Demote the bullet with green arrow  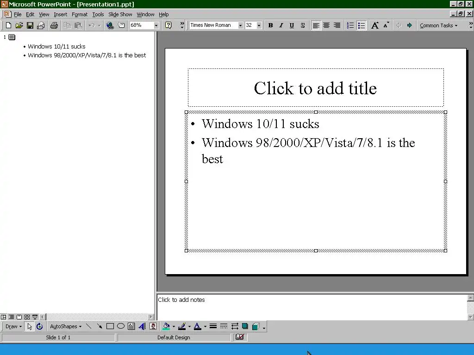pos(409,25)
